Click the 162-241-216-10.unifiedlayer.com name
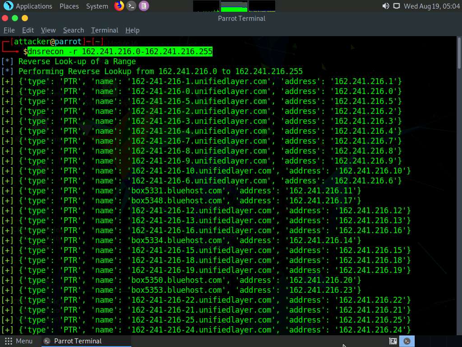 point(201,171)
